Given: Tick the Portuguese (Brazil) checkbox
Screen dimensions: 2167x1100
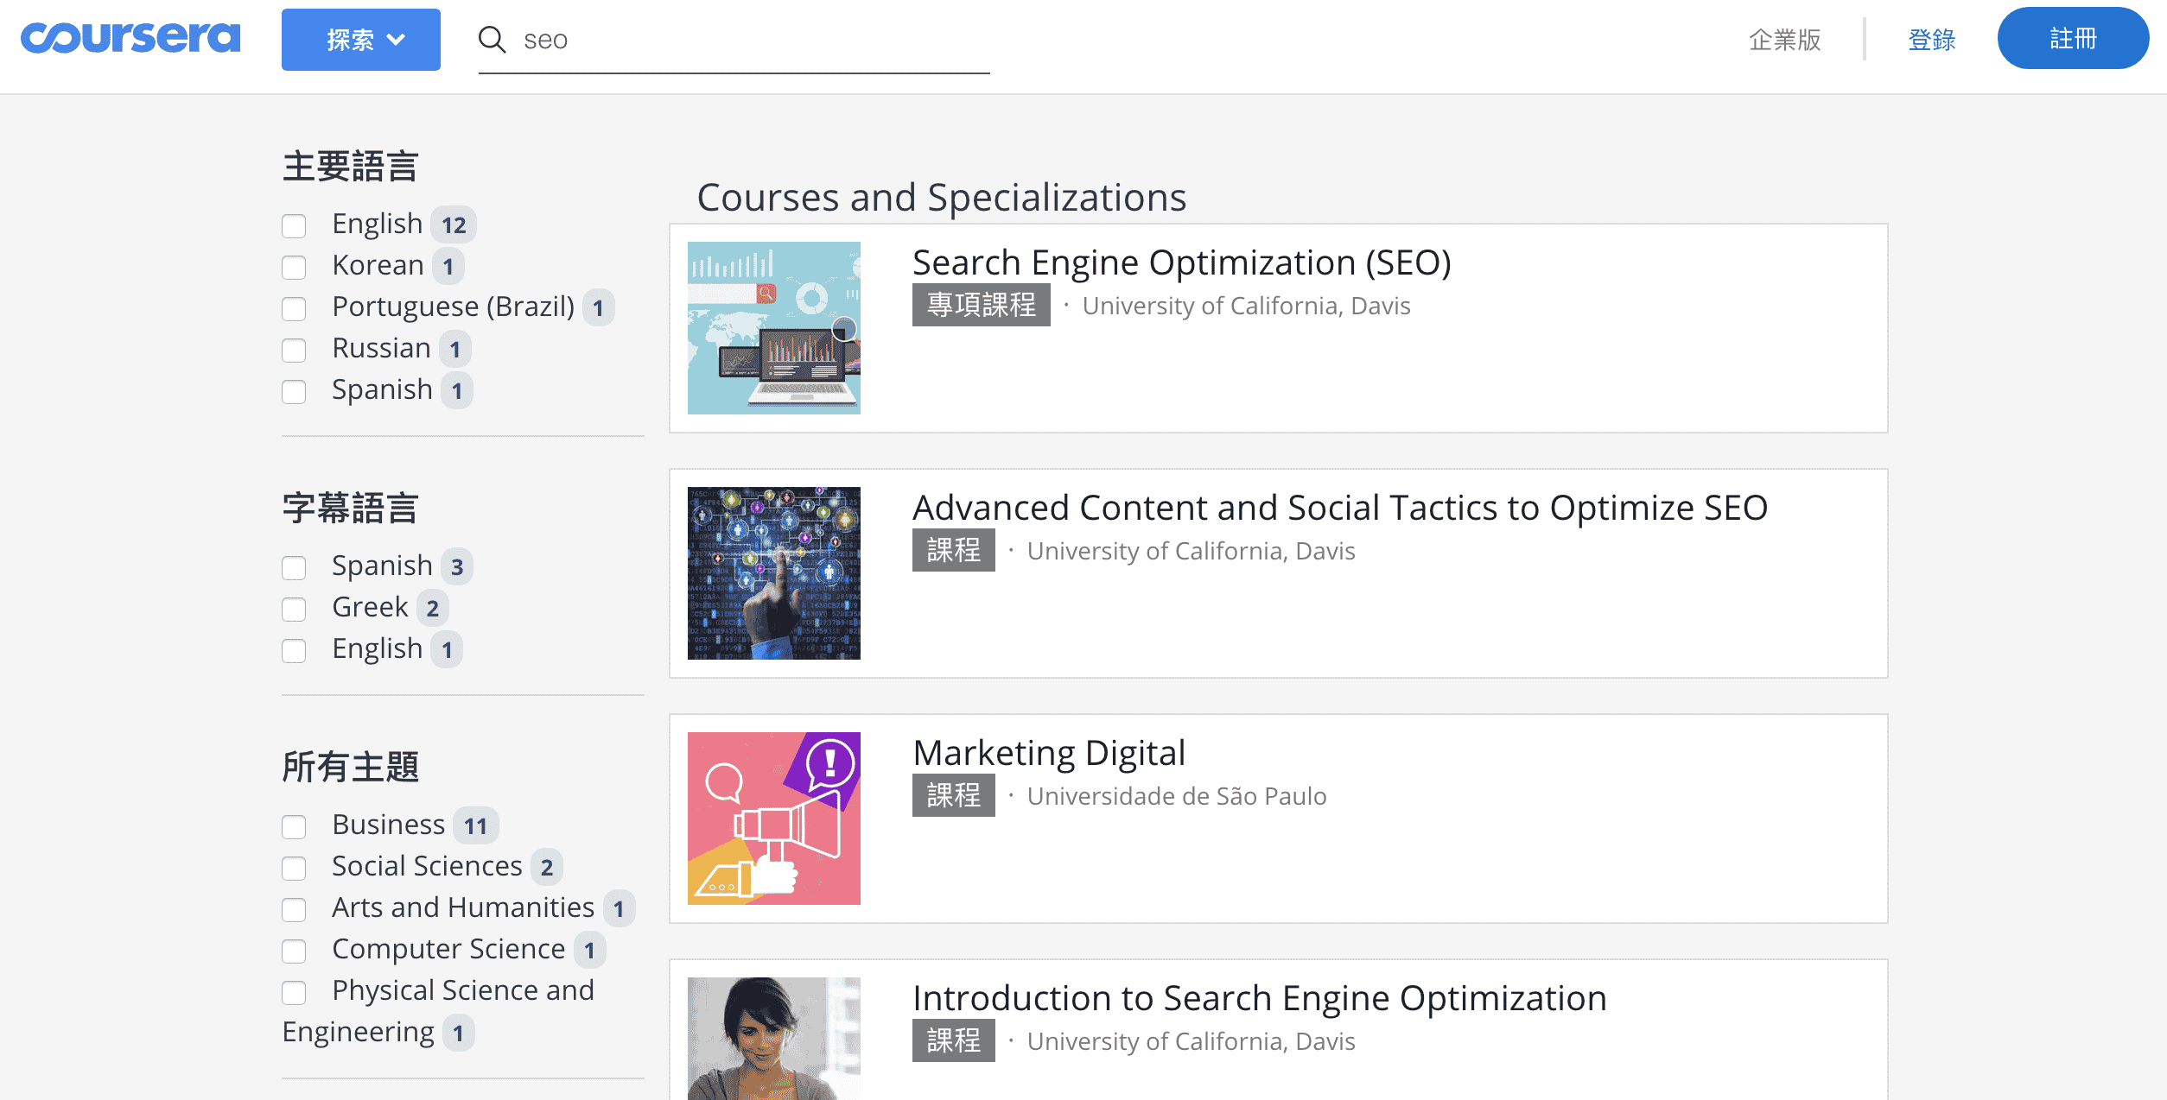Looking at the screenshot, I should 294,309.
